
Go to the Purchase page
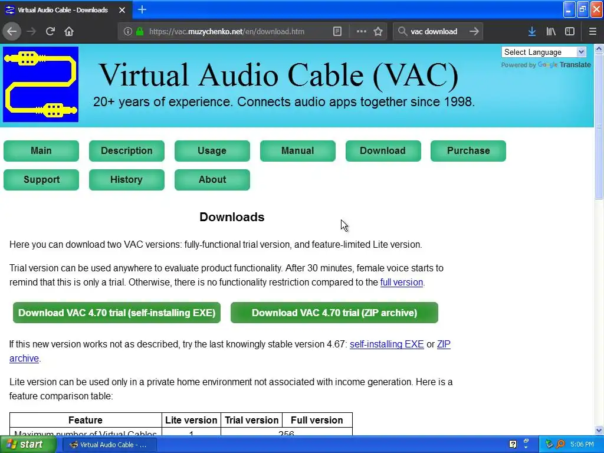tap(468, 150)
